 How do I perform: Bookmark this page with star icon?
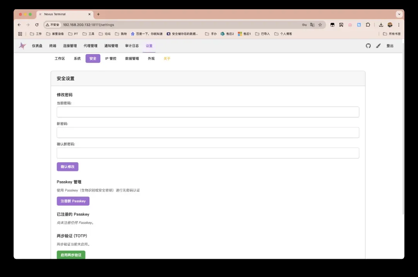[320, 25]
